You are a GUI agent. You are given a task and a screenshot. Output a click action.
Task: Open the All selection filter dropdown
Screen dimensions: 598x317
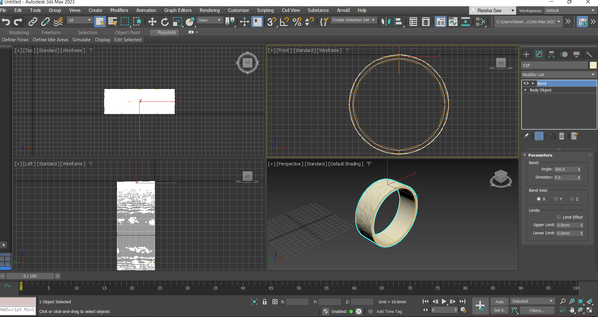click(80, 20)
